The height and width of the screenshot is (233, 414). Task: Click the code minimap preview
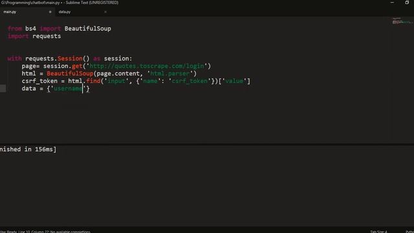(402, 21)
